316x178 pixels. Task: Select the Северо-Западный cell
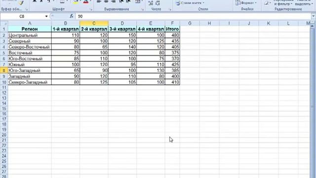pyautogui.click(x=30, y=82)
